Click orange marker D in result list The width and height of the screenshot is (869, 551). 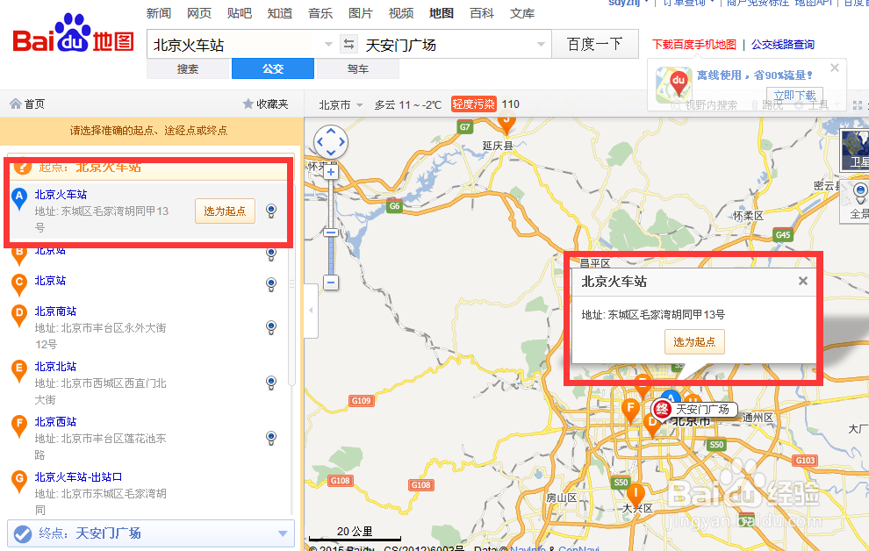(19, 315)
